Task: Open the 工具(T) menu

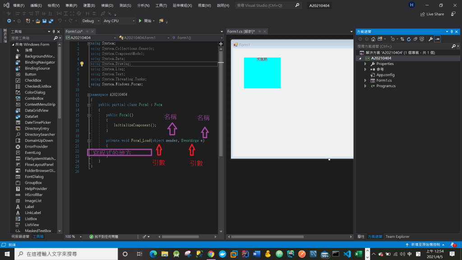Action: point(161,5)
